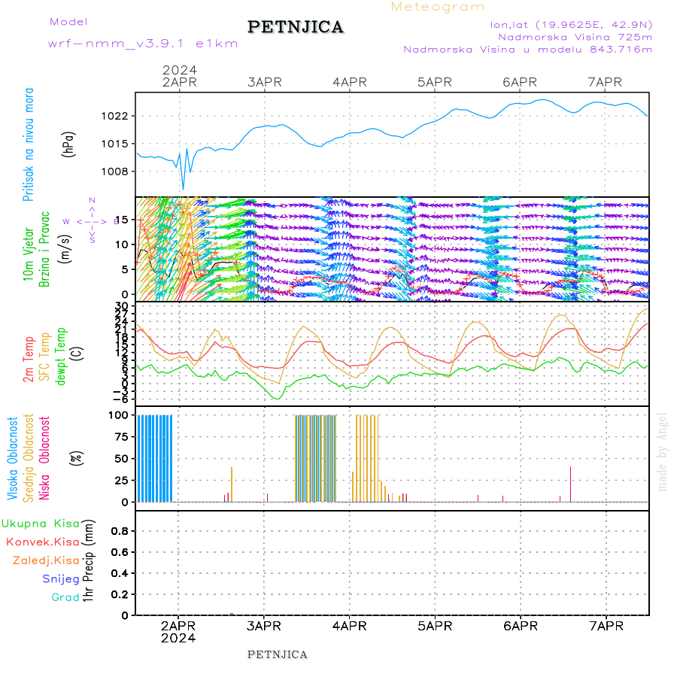Select the orange "Meteogram" heading

438,7
